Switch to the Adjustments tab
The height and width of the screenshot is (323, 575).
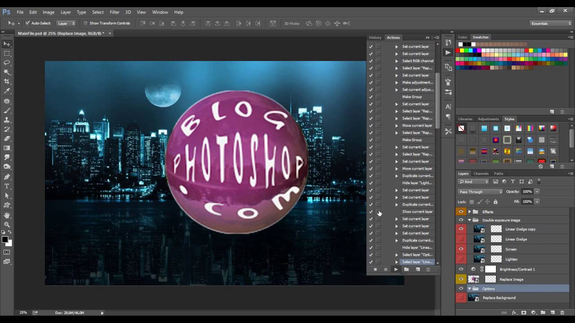488,119
